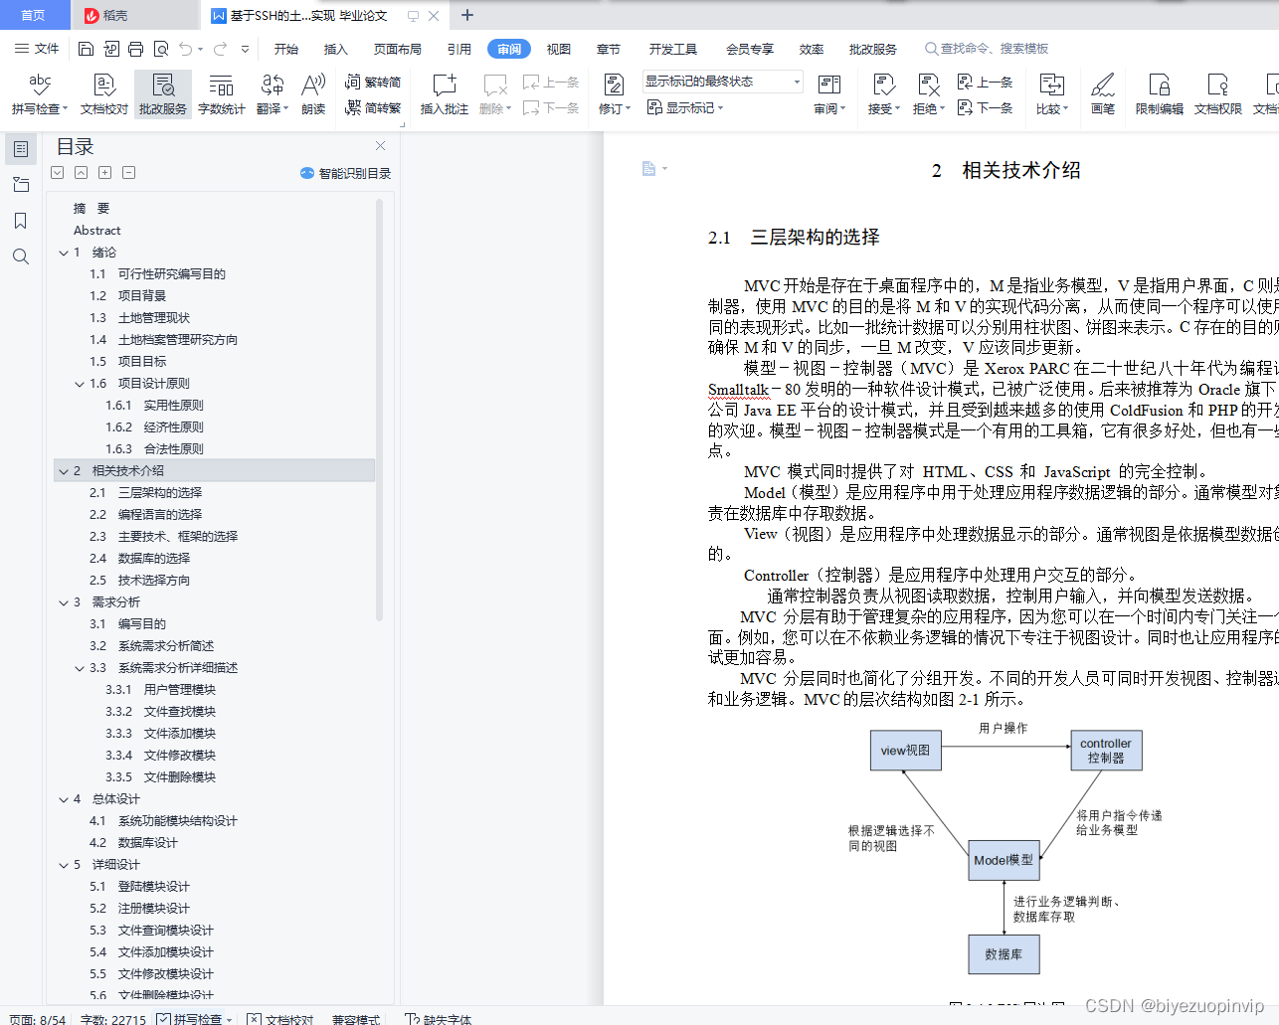Switch to the 页面布局 tab
The width and height of the screenshot is (1279, 1025).
[x=398, y=49]
